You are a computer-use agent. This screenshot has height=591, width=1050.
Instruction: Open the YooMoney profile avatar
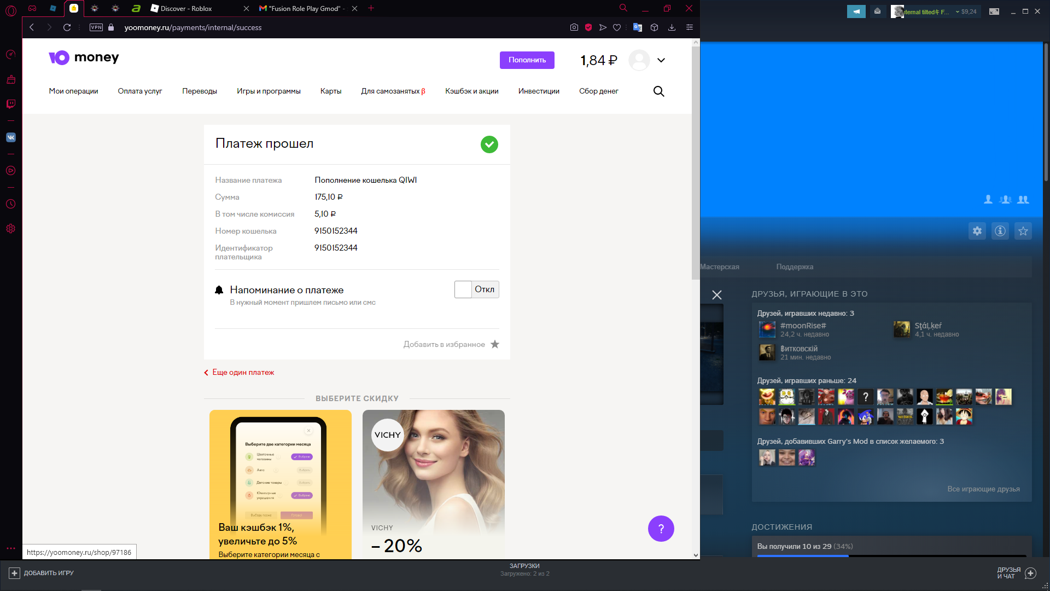click(x=639, y=60)
